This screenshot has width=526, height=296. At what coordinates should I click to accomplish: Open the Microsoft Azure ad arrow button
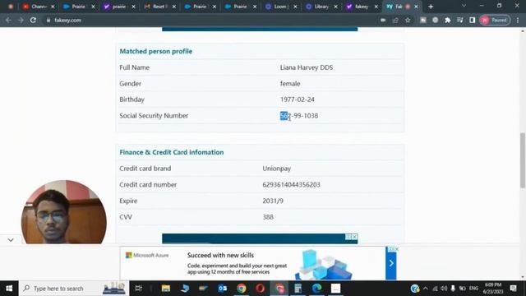tap(391, 263)
